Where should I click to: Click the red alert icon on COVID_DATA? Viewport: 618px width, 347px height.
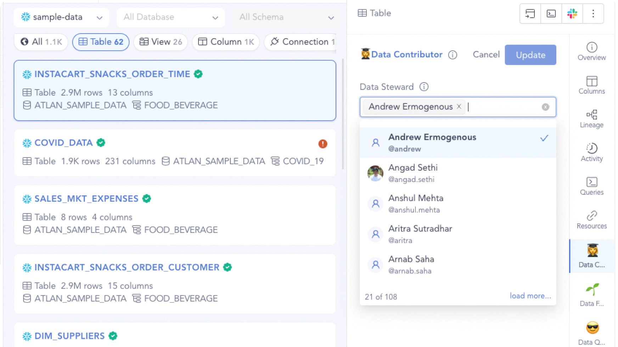pyautogui.click(x=322, y=144)
